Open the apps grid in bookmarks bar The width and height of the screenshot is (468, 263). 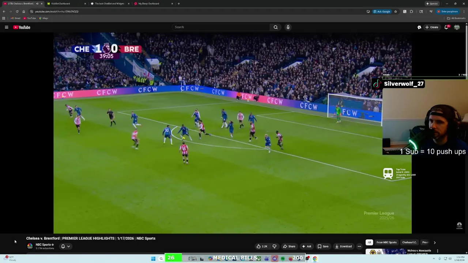pyautogui.click(x=4, y=18)
